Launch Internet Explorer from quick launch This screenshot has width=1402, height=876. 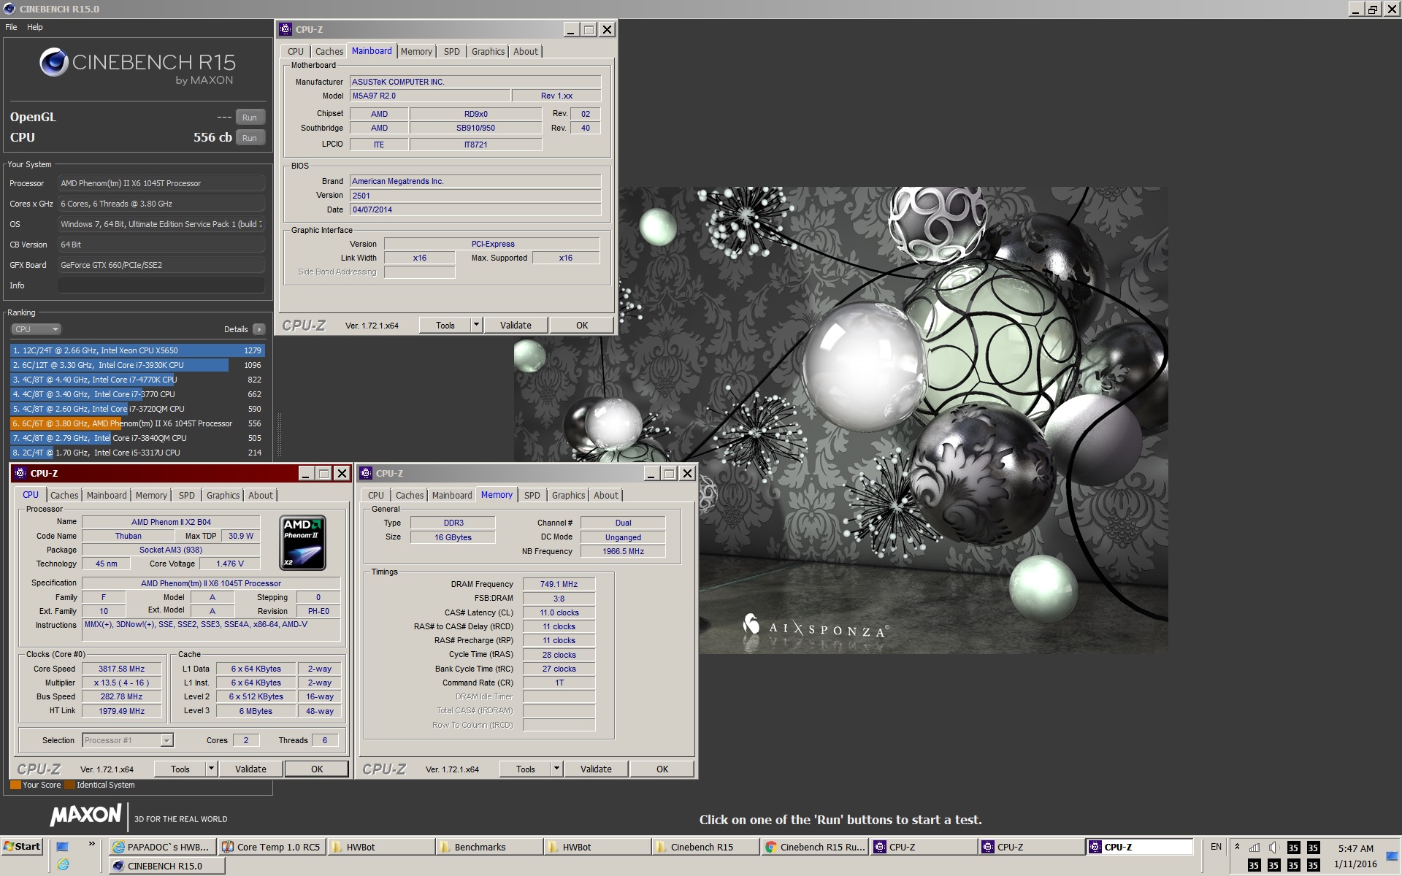pyautogui.click(x=63, y=866)
